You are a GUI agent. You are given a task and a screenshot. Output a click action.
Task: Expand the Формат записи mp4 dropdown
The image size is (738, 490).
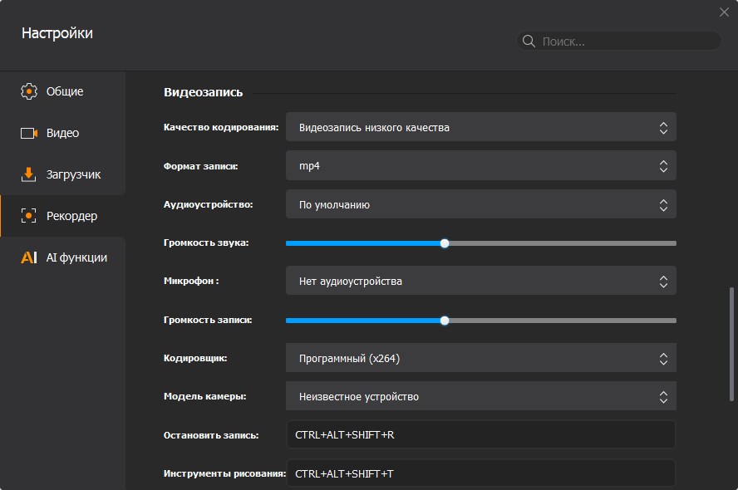[480, 165]
